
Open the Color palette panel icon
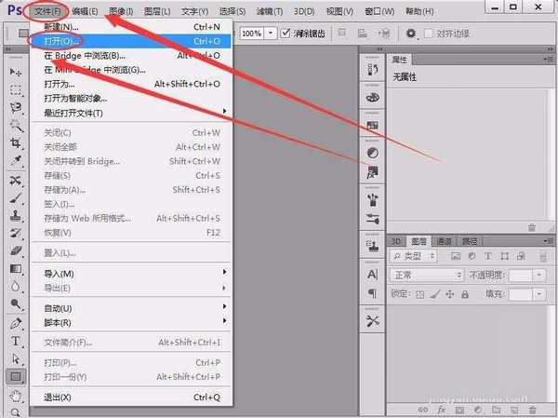pyautogui.click(x=373, y=96)
